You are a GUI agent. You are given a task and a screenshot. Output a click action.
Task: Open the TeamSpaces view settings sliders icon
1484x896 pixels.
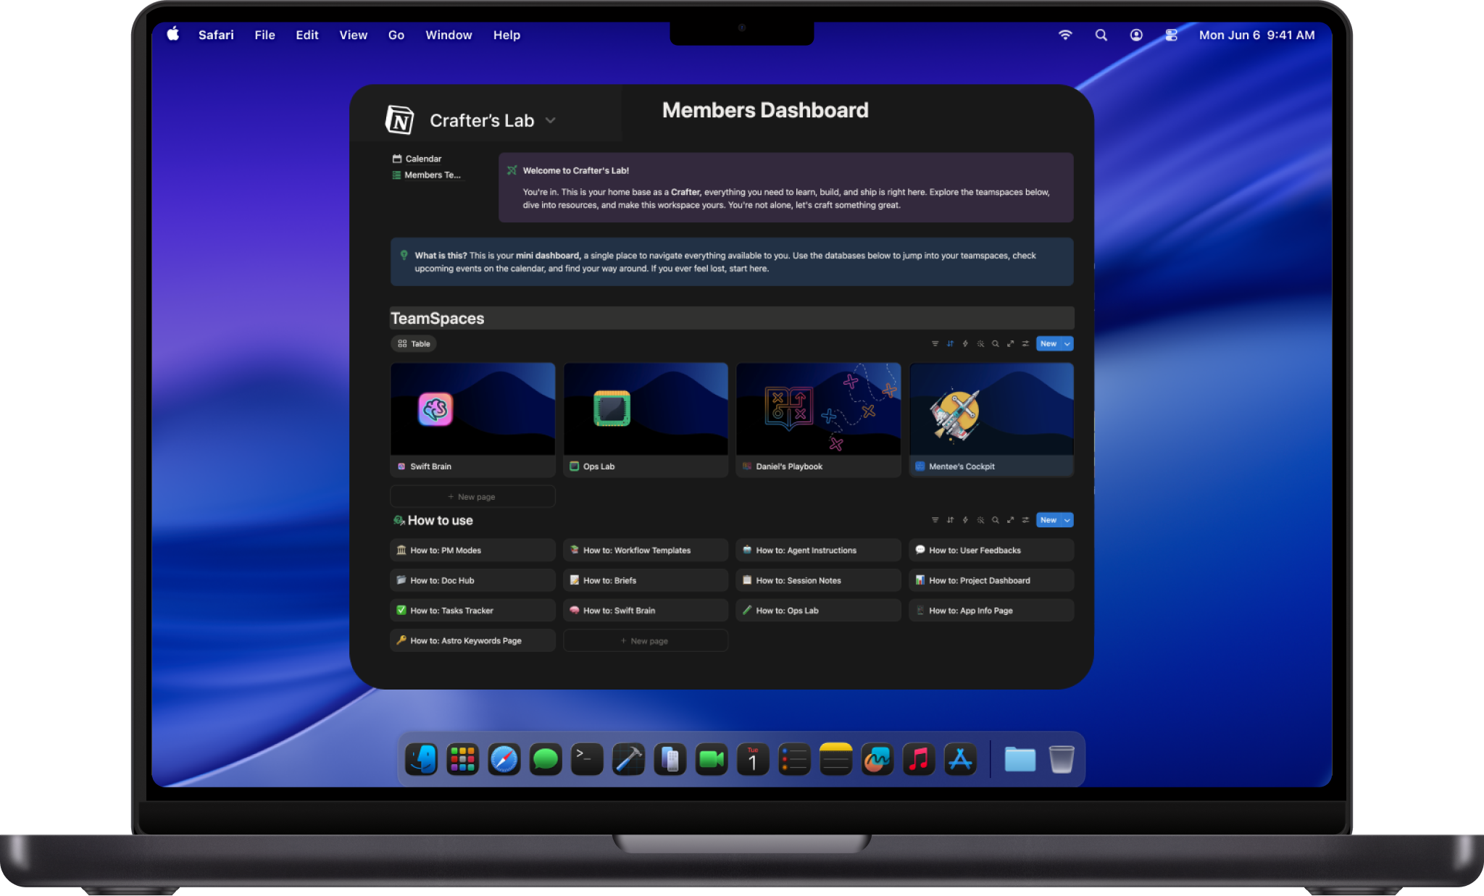tap(1025, 344)
